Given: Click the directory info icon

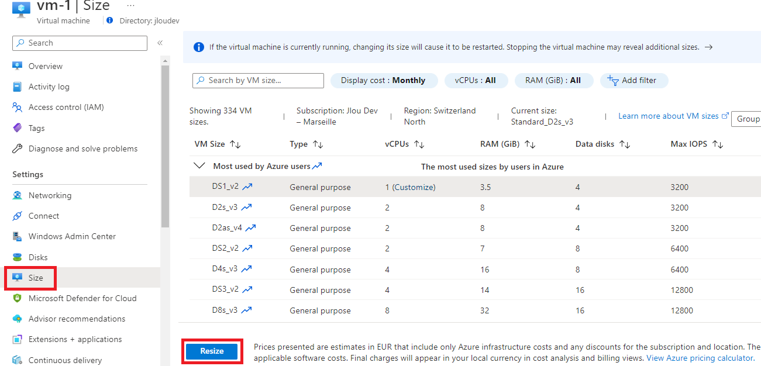Looking at the screenshot, I should [x=109, y=20].
